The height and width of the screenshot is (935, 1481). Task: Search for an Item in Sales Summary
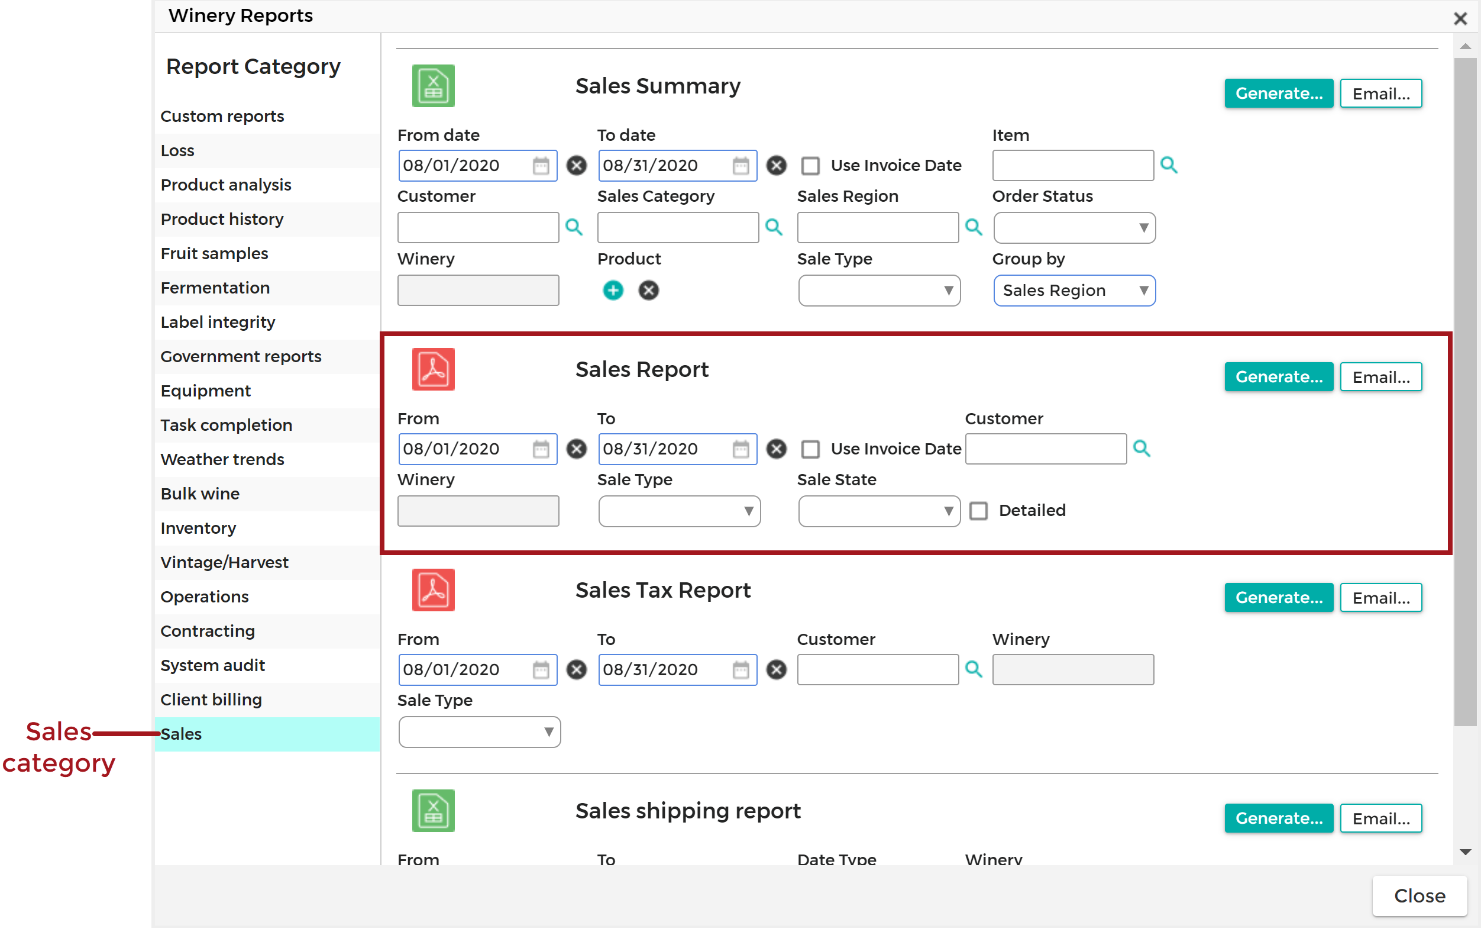point(1169,165)
